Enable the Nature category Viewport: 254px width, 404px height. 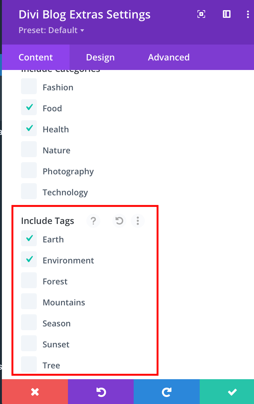[x=29, y=149]
